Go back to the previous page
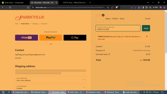The image size is (167, 94). [3, 8]
